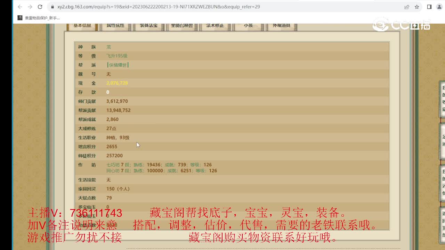This screenshot has width=445, height=250.
Task: Open the 坐骑召唤兽 tab
Action: [x=182, y=26]
